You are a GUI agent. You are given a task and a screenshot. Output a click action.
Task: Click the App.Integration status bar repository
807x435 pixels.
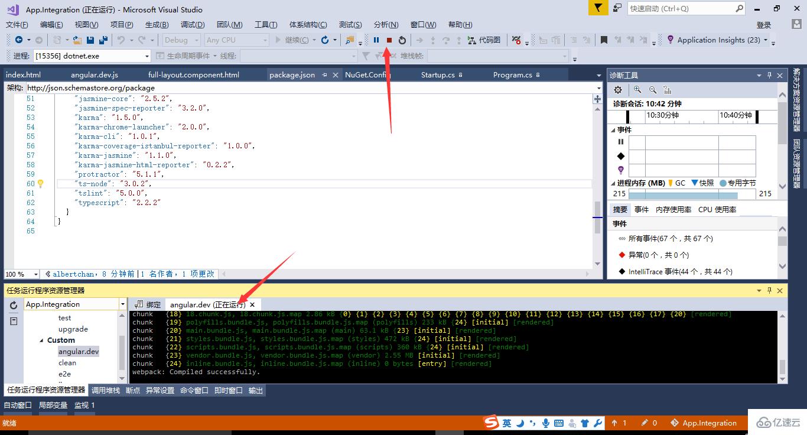[x=704, y=423]
